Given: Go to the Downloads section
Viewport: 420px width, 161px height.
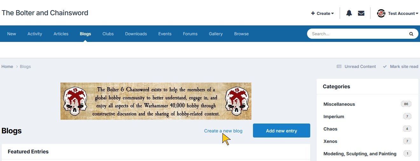Looking at the screenshot, I should pos(136,34).
